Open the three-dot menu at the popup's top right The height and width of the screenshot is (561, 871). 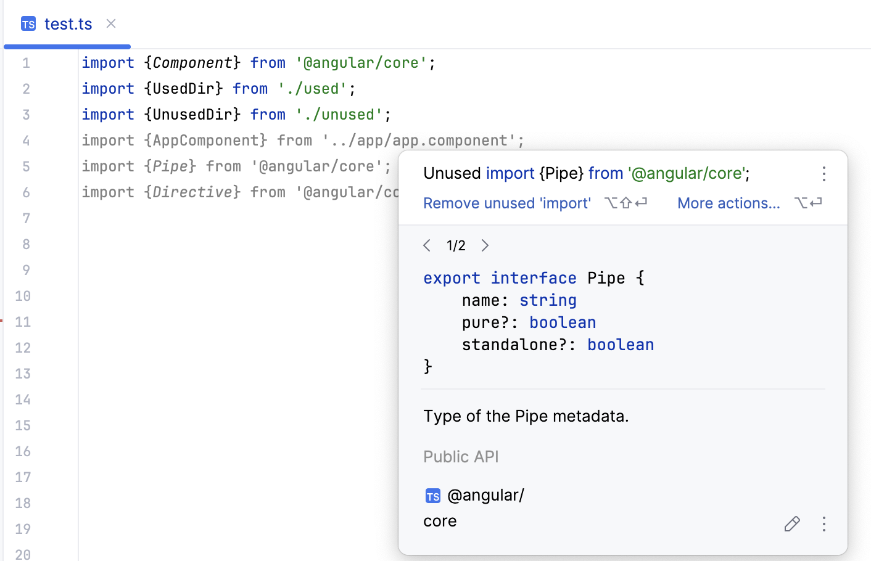(824, 174)
